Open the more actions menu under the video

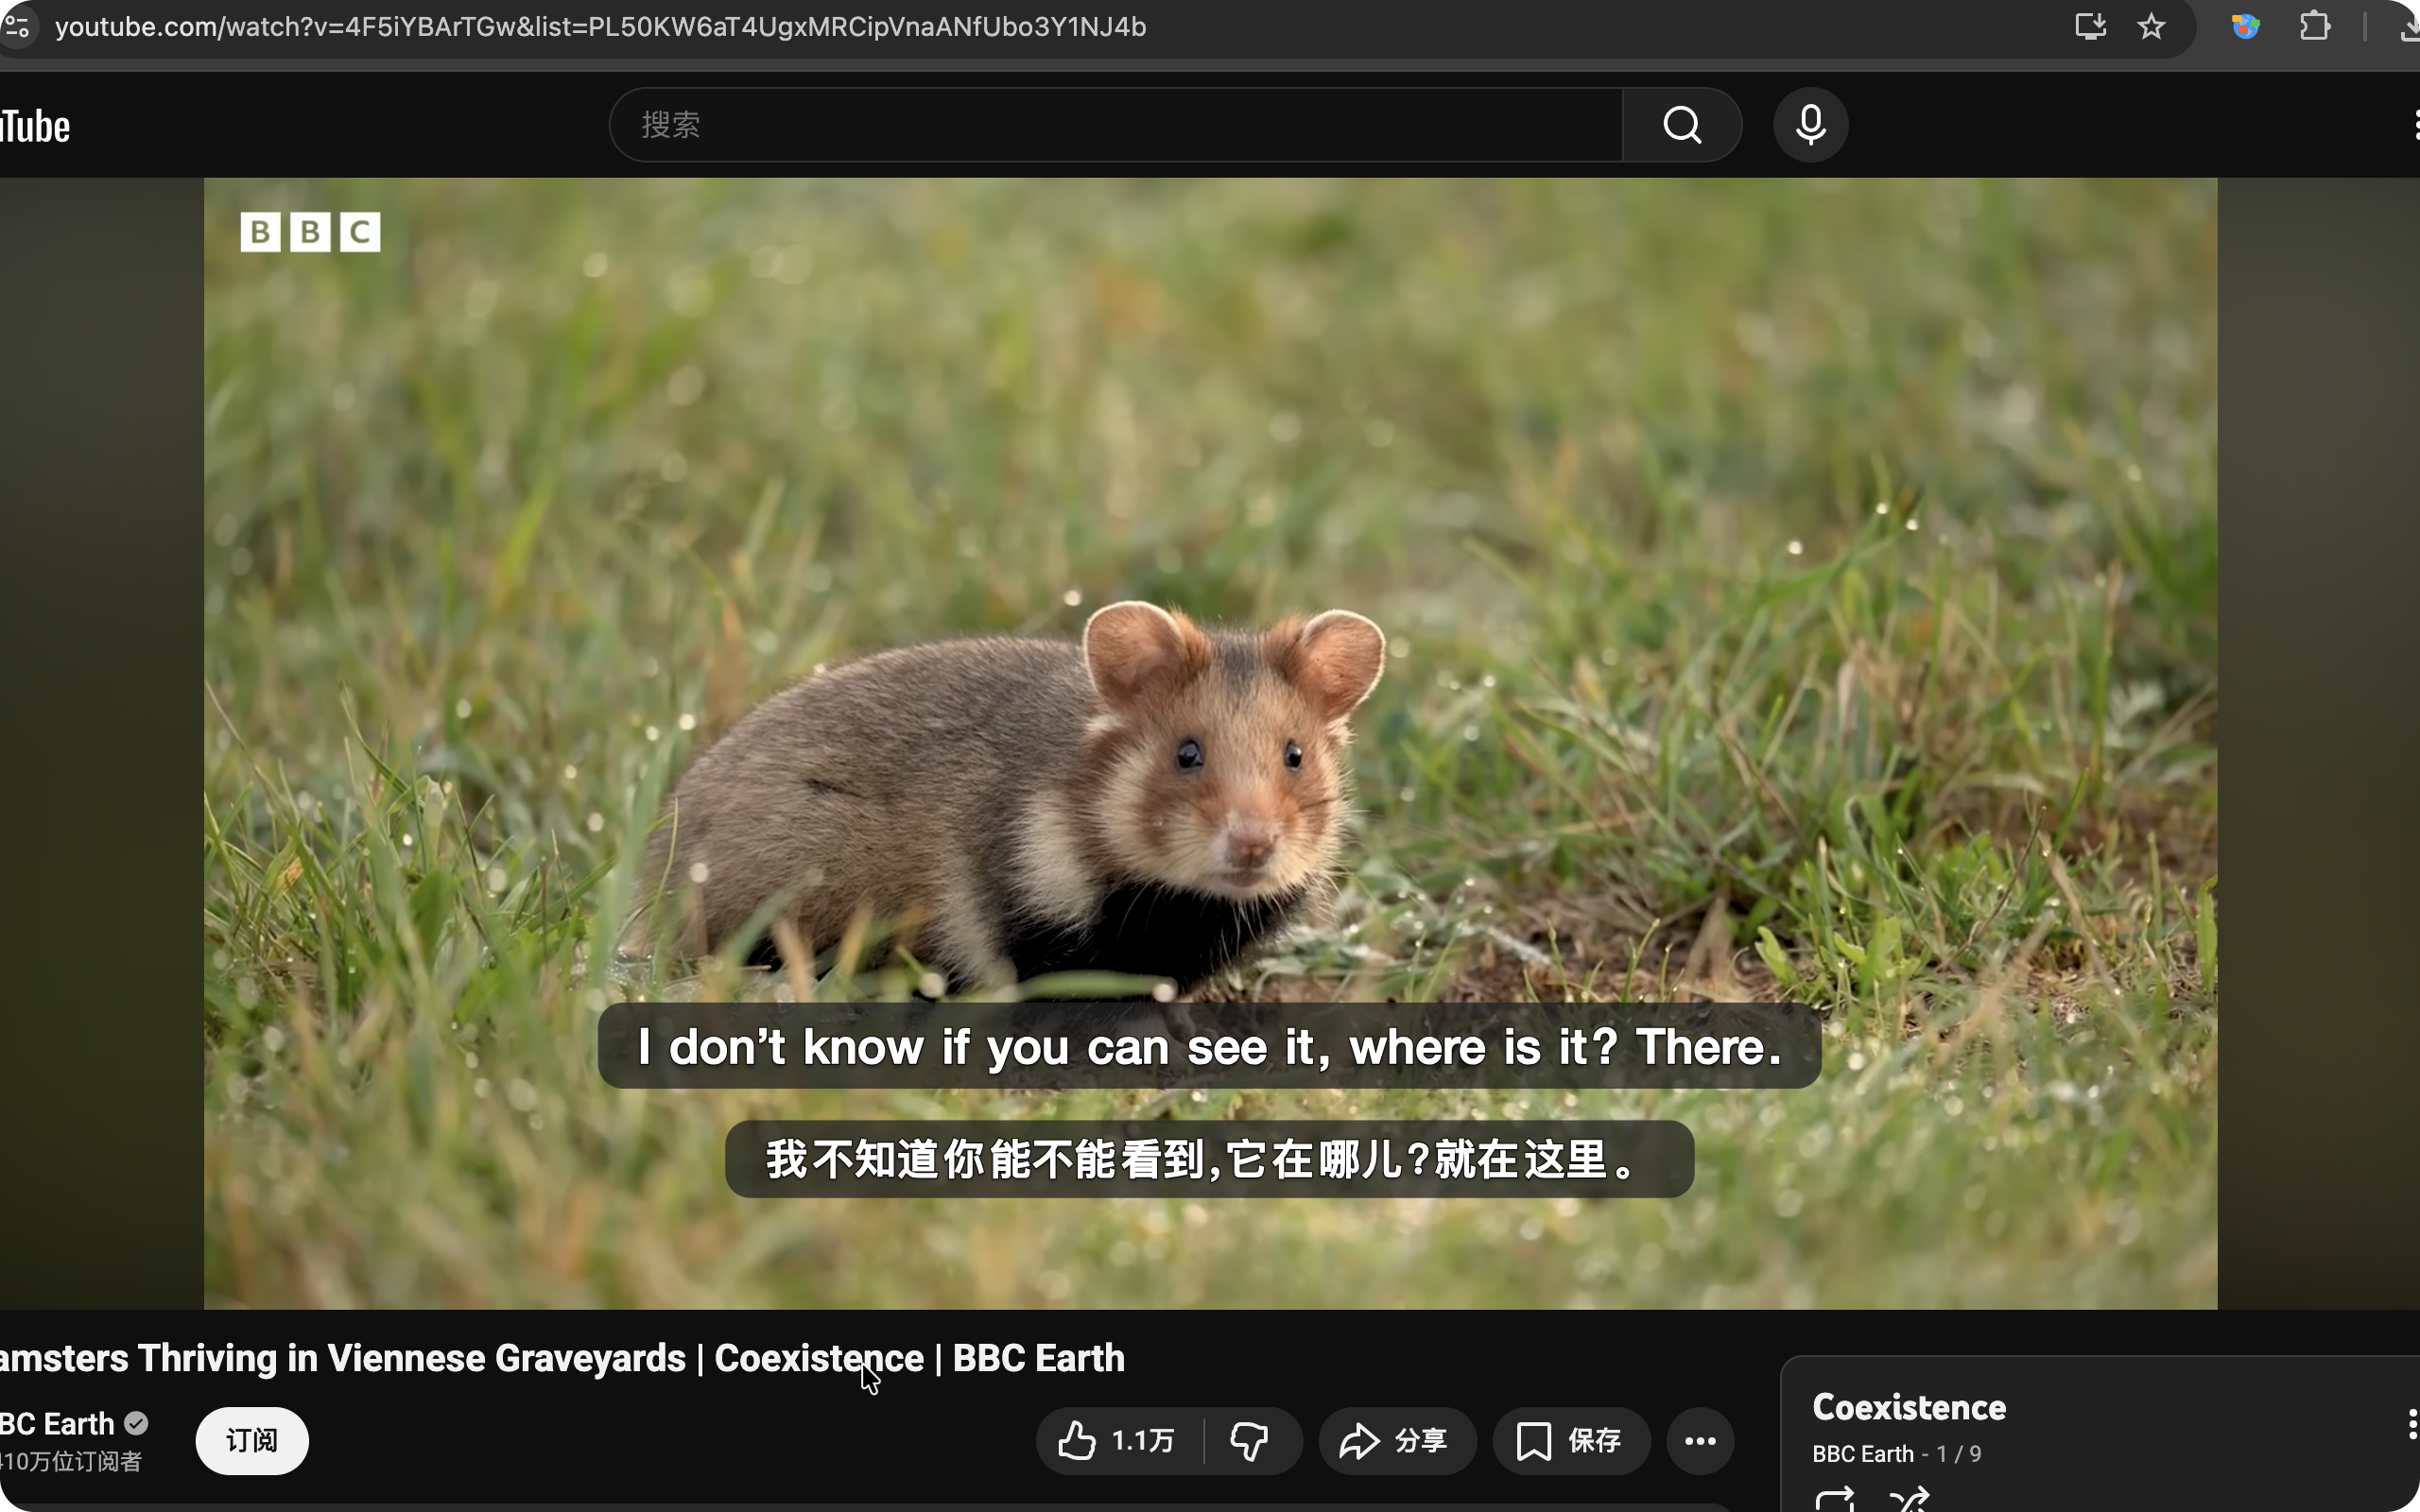tap(1700, 1440)
